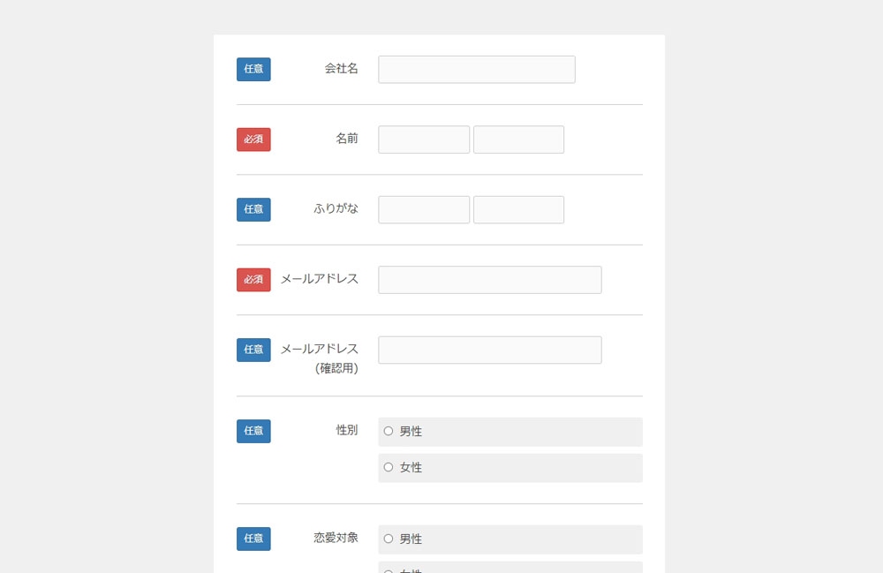Select 男性 radio button under 性別

pos(389,431)
